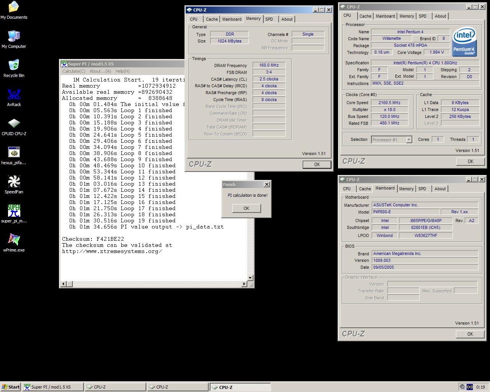The image size is (490, 392).
Task: Confirm OK in PI calculation done dialog
Action: click(246, 208)
